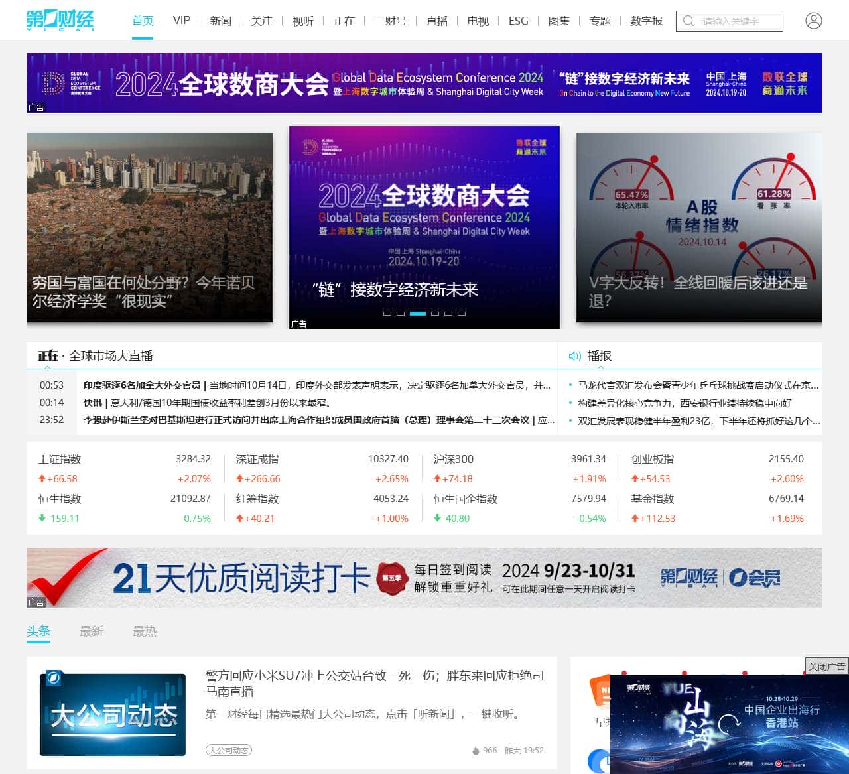Select the 首页 navigation tab
Image resolution: width=849 pixels, height=774 pixels.
143,21
